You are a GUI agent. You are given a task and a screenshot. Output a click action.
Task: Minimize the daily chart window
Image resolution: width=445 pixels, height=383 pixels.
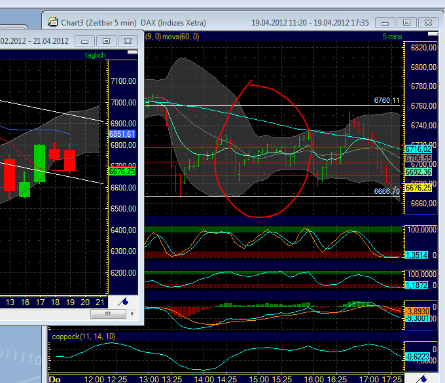coord(84,41)
